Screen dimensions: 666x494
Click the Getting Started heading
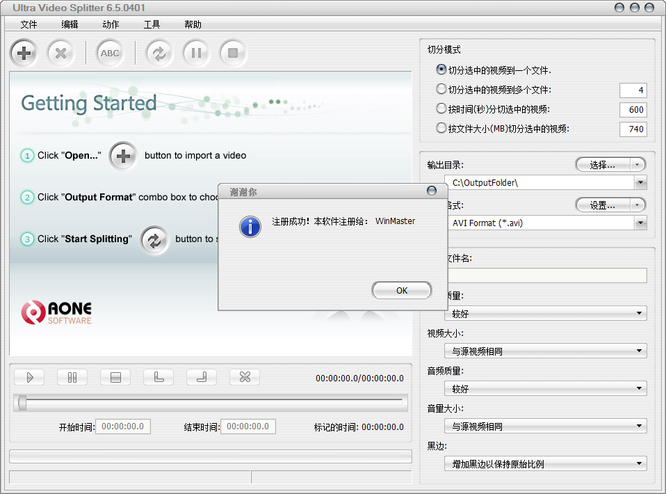(89, 103)
